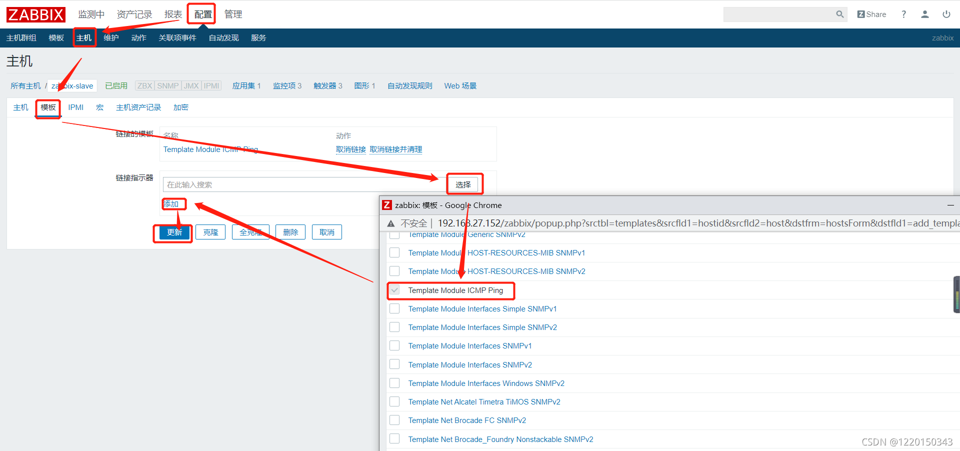Open the help question mark icon

(x=903, y=14)
